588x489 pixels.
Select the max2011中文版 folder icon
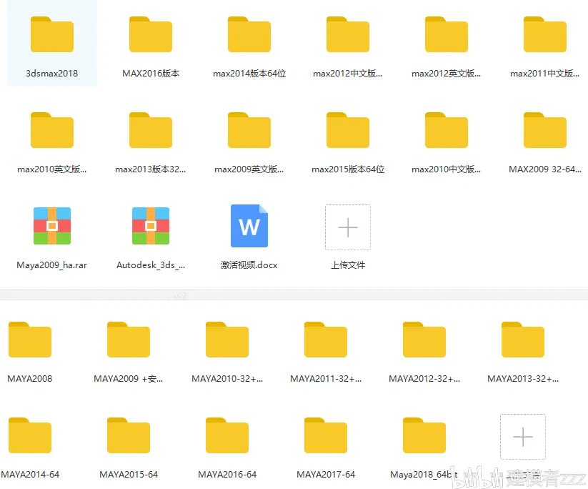pyautogui.click(x=545, y=34)
